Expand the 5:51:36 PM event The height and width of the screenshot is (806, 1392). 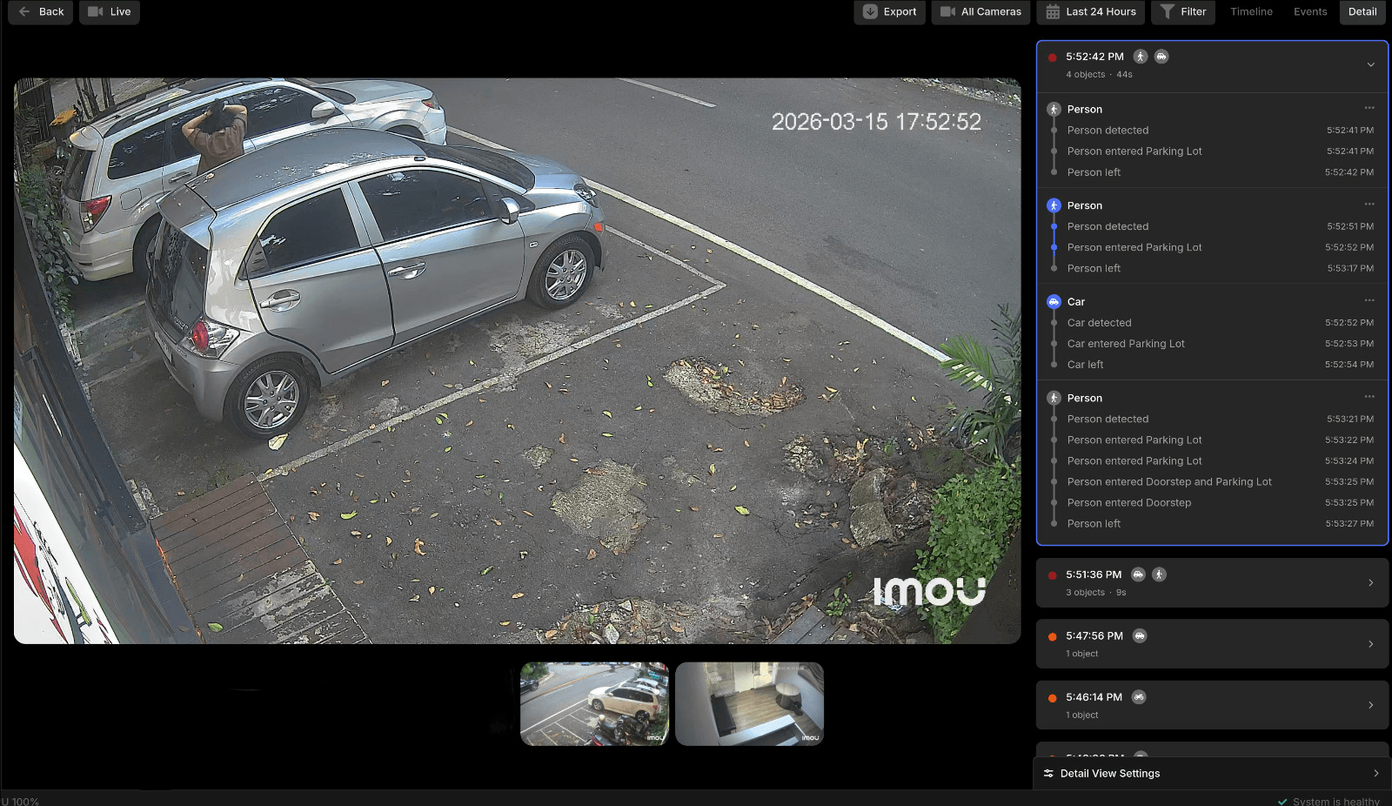point(1370,583)
